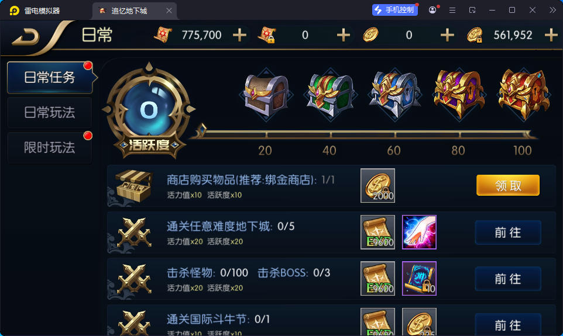Go to dungeon task via 前往
563x336 pixels.
click(x=508, y=233)
